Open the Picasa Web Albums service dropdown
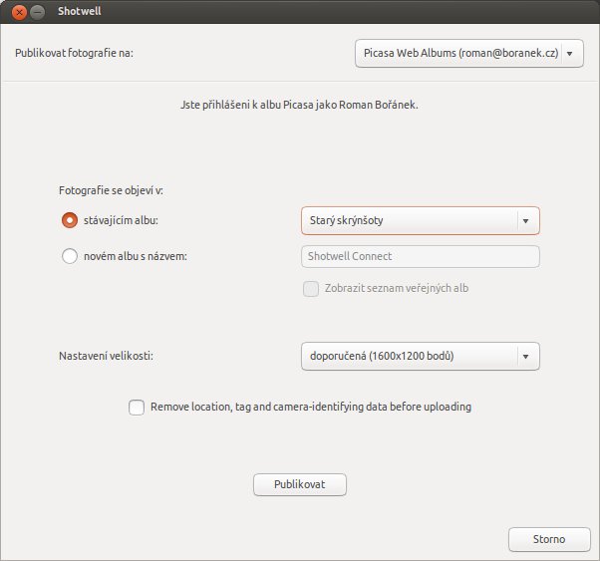The height and width of the screenshot is (561, 600). pyautogui.click(x=469, y=53)
